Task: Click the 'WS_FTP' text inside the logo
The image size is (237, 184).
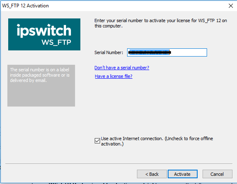Action: (56, 43)
